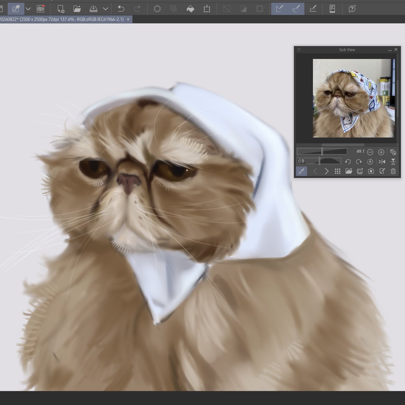This screenshot has width=405, height=405.
Task: Toggle snap to grid
Action: pyautogui.click(x=313, y=9)
